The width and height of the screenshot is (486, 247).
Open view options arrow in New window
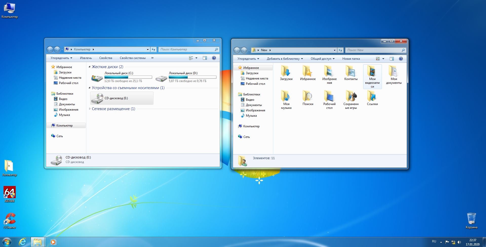click(383, 59)
